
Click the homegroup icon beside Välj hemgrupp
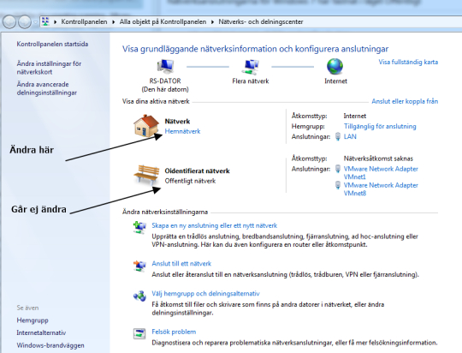click(x=139, y=296)
